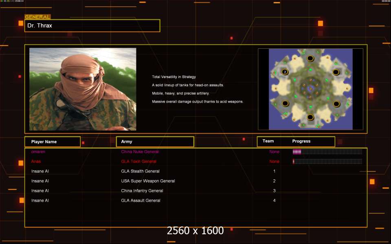Click team value None in Anas row

[274, 161]
